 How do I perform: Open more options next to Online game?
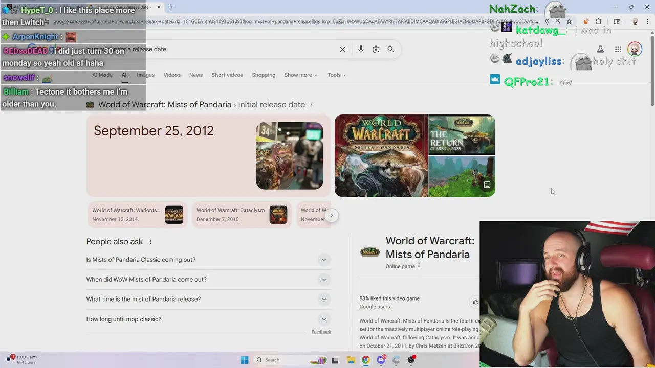tap(419, 266)
